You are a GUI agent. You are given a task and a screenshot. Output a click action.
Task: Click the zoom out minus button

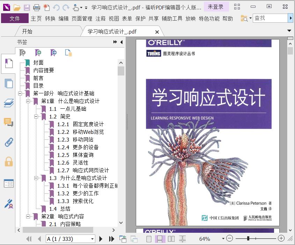[229, 238]
